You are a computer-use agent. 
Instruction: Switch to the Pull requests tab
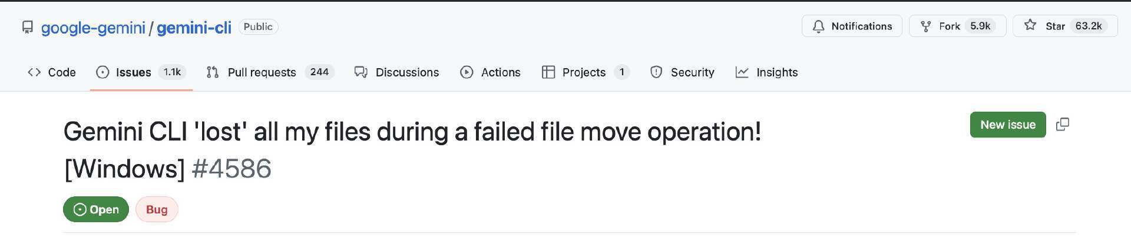point(270,72)
